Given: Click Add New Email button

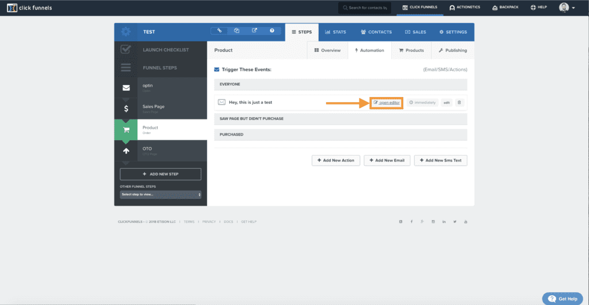Looking at the screenshot, I should (x=387, y=160).
